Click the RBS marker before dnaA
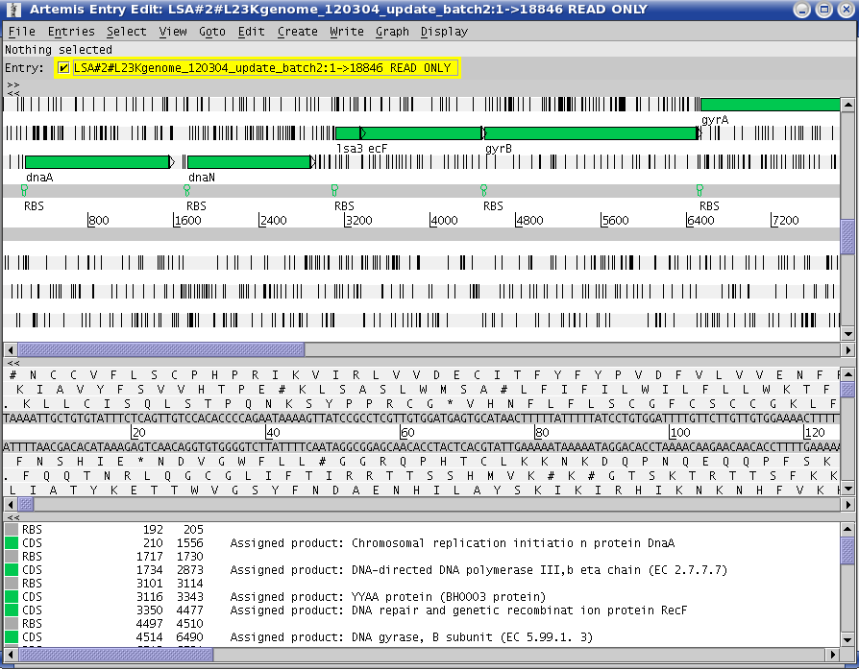Screen dimensions: 859x670 click(x=25, y=190)
